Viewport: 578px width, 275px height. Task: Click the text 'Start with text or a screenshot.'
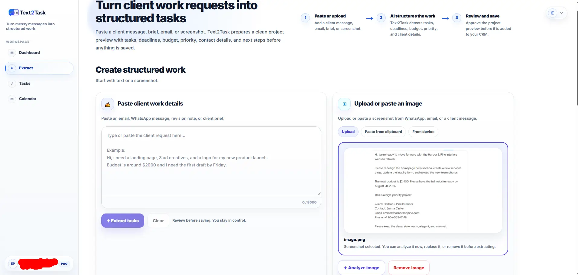[x=127, y=81]
